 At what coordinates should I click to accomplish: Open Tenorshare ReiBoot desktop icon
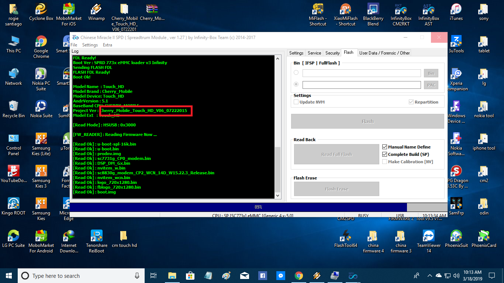(96, 241)
